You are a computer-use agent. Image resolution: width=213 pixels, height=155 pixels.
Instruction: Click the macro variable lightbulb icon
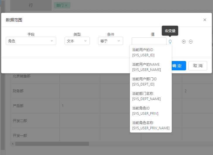[x=170, y=41]
